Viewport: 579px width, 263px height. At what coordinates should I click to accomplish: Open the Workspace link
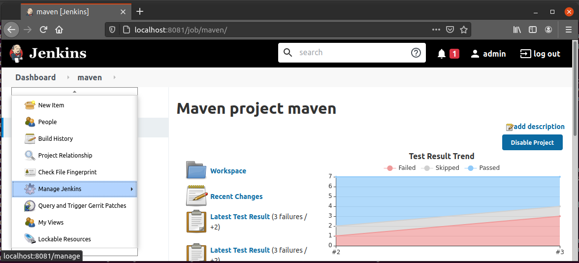point(228,171)
